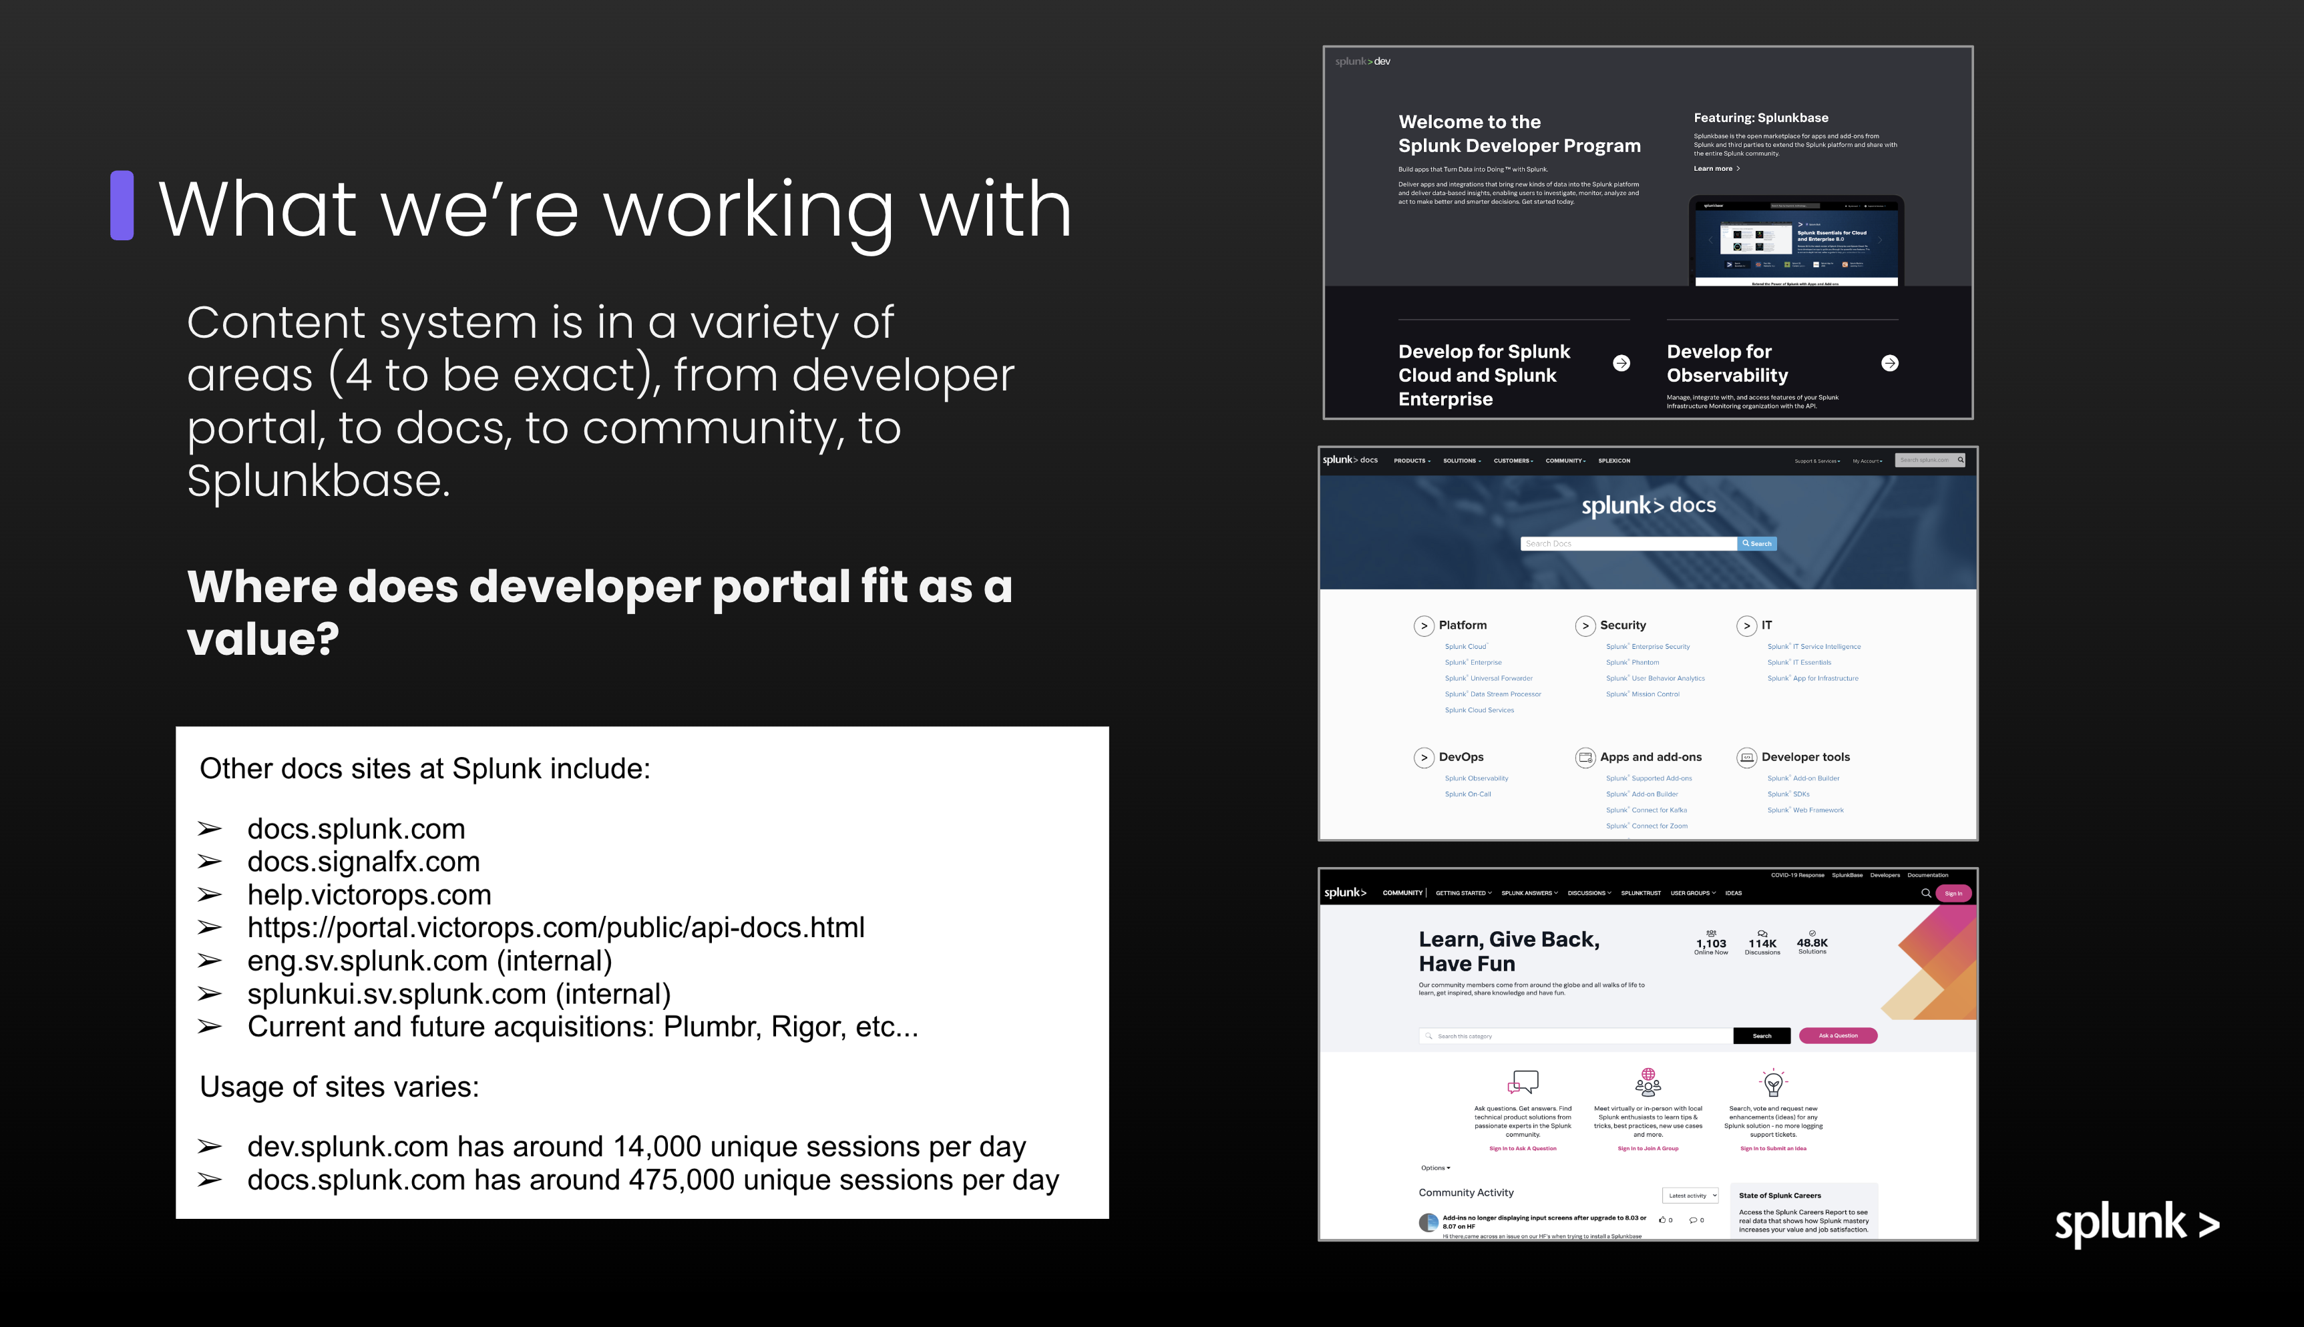
Task: Click user avatar on Add-ins post
Action: (1428, 1223)
